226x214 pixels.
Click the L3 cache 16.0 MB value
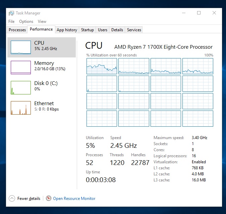[x=199, y=180]
